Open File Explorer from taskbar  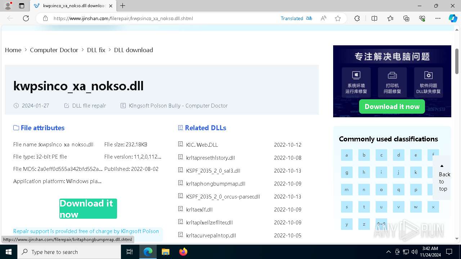165,252
